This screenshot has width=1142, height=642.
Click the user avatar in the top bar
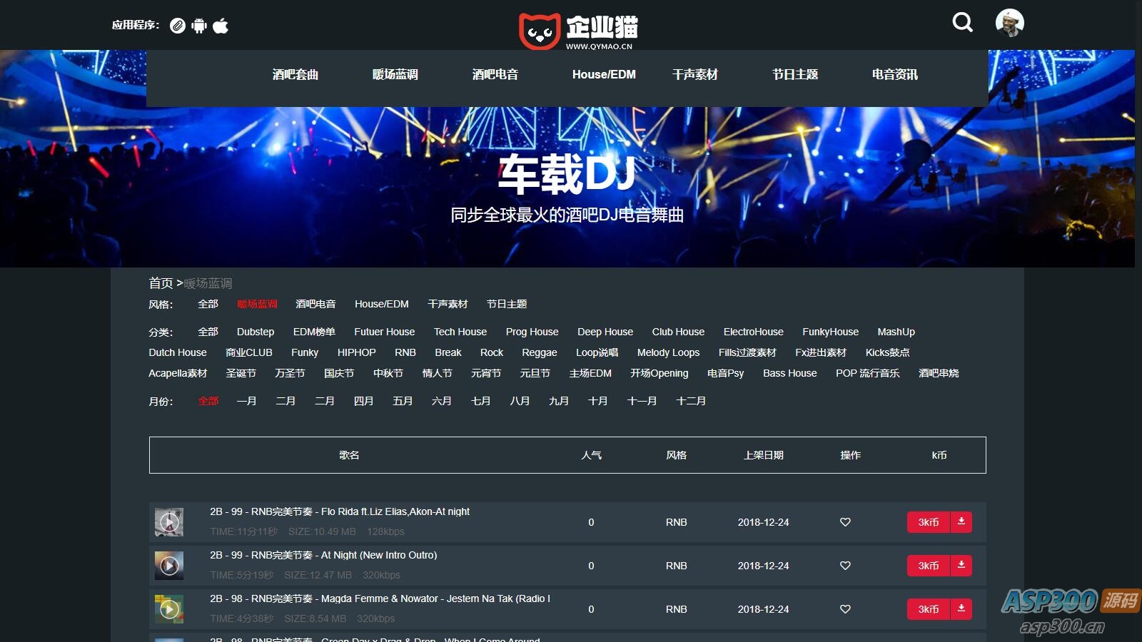(x=1009, y=22)
